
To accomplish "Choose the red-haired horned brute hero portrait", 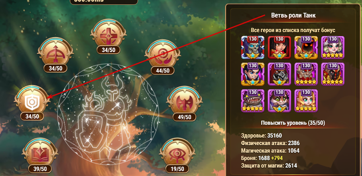I will [306, 74].
